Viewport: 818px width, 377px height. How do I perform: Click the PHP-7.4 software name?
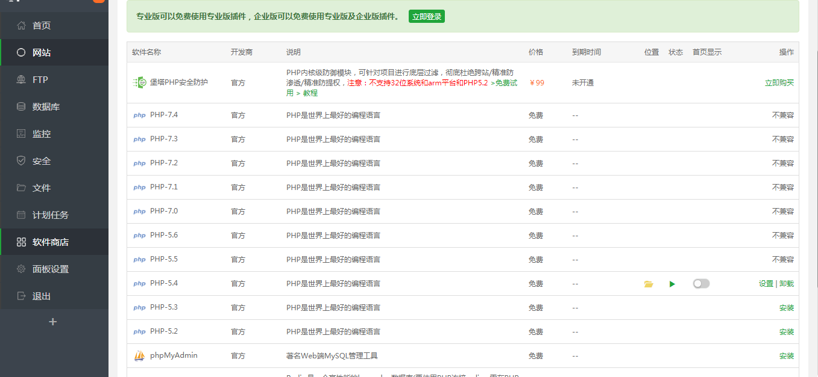click(164, 115)
